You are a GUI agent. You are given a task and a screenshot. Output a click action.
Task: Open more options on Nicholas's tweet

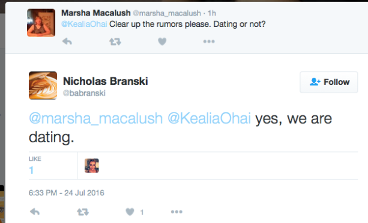click(x=176, y=212)
